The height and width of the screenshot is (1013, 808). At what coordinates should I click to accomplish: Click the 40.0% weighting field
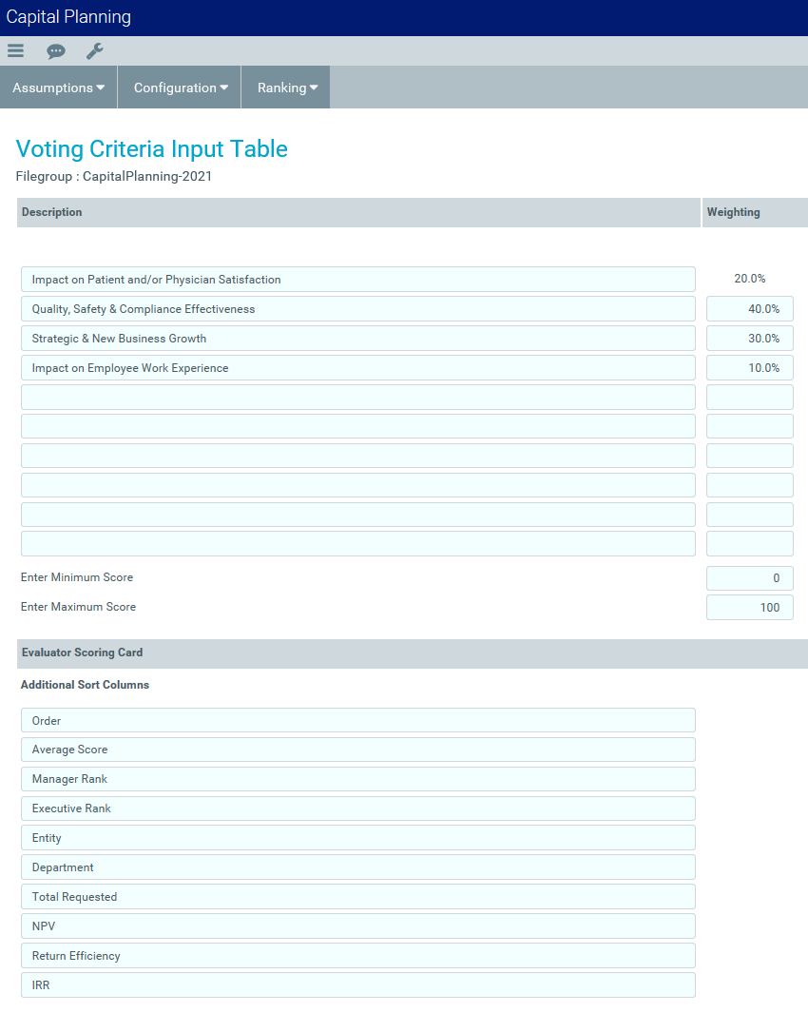749,309
